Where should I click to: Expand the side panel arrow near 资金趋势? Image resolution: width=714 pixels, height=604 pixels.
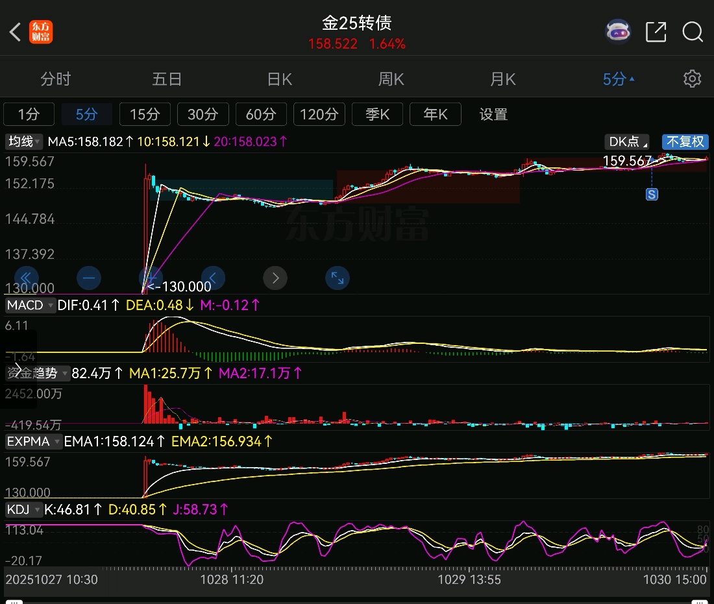point(18,368)
